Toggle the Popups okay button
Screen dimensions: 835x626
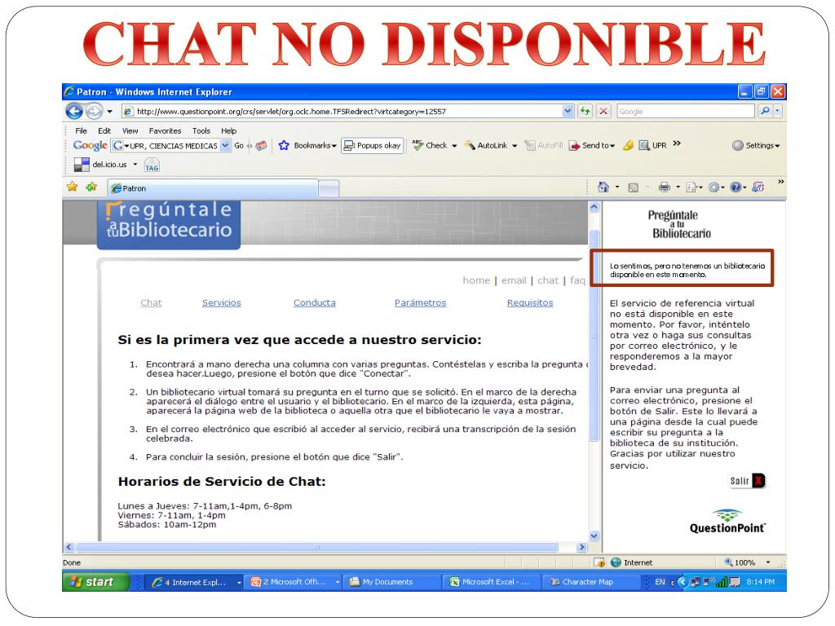[372, 145]
